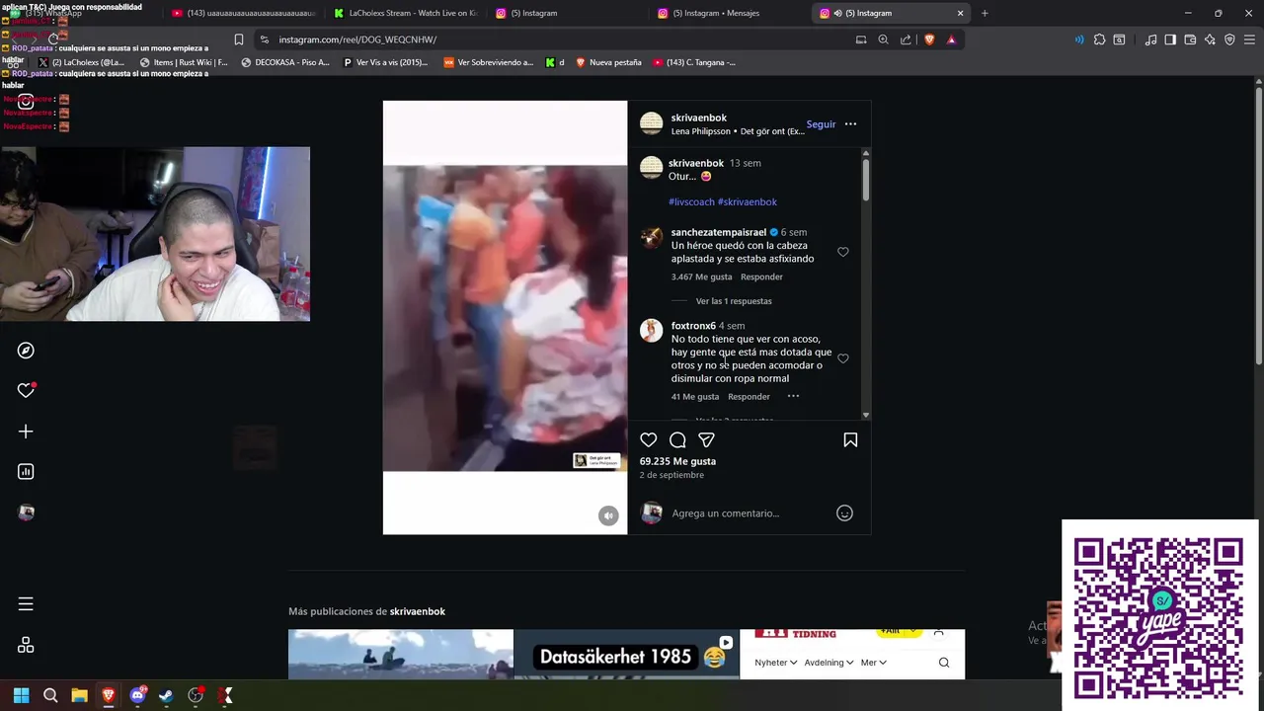Create new post with sidebar plus icon
This screenshot has height=711, width=1264.
point(26,432)
